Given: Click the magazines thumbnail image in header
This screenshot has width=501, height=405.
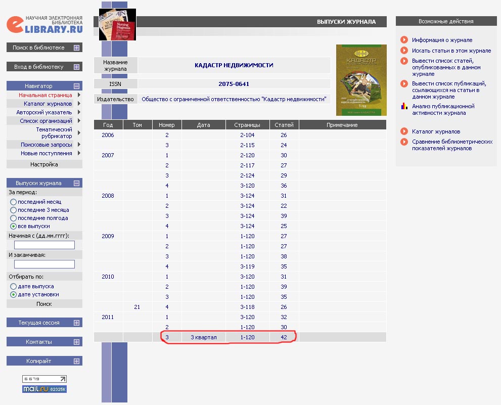Looking at the screenshot, I should pyautogui.click(x=117, y=24).
